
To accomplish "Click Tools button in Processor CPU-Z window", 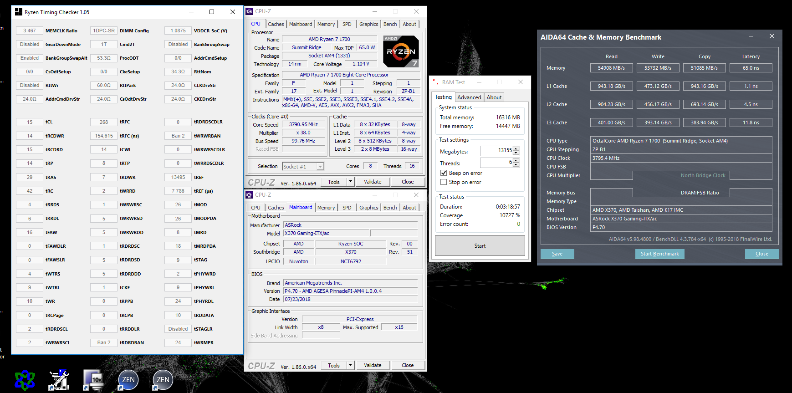I will coord(334,182).
